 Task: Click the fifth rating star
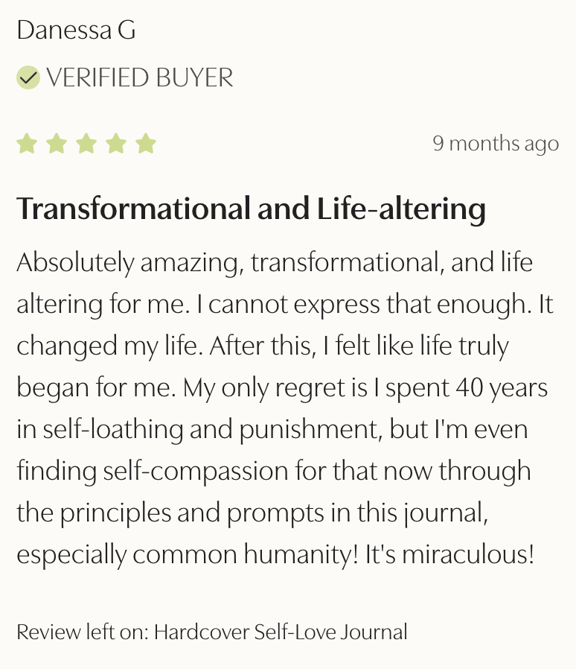(x=146, y=143)
